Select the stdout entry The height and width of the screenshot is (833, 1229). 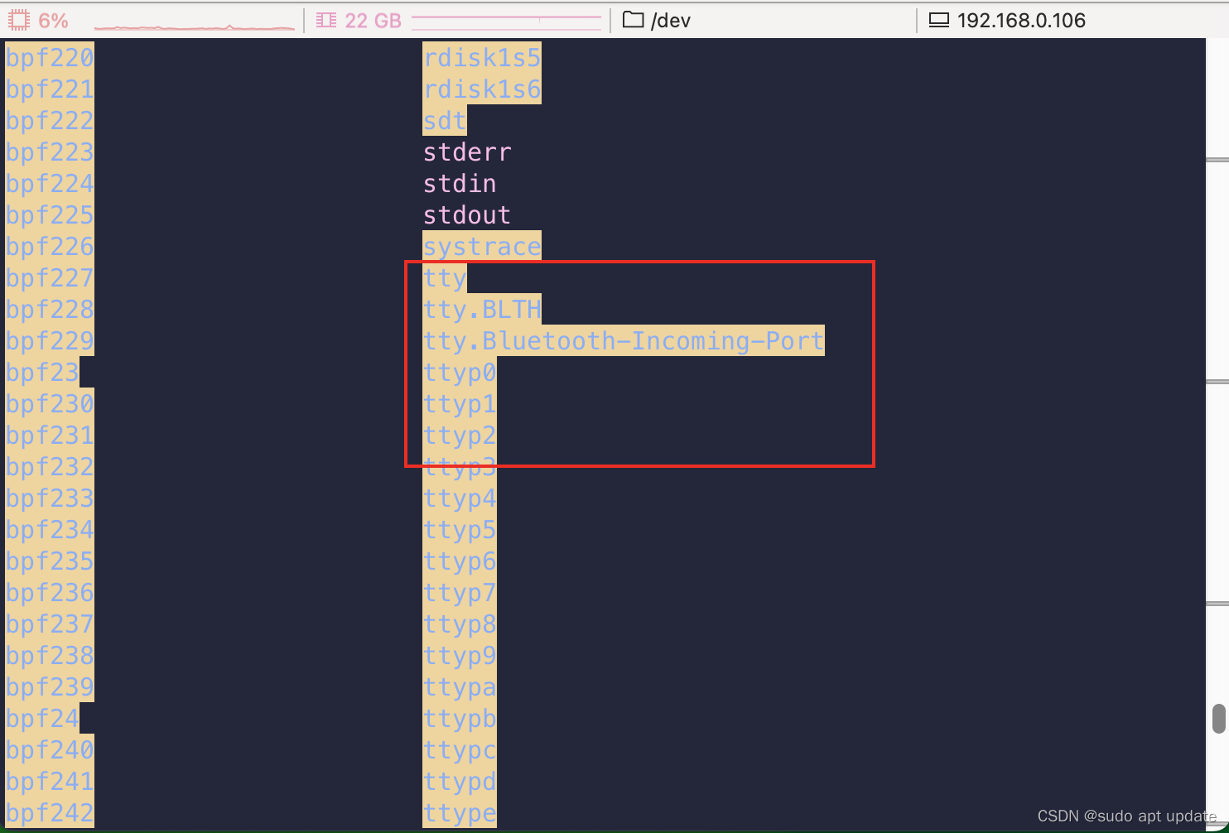(x=466, y=214)
